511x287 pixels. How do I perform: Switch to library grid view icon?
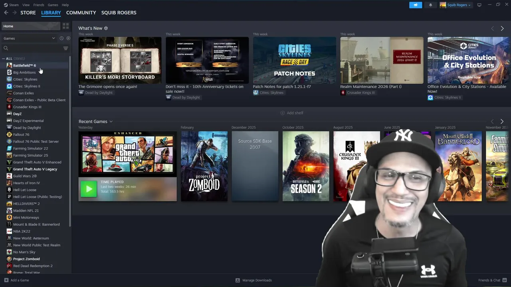point(65,26)
